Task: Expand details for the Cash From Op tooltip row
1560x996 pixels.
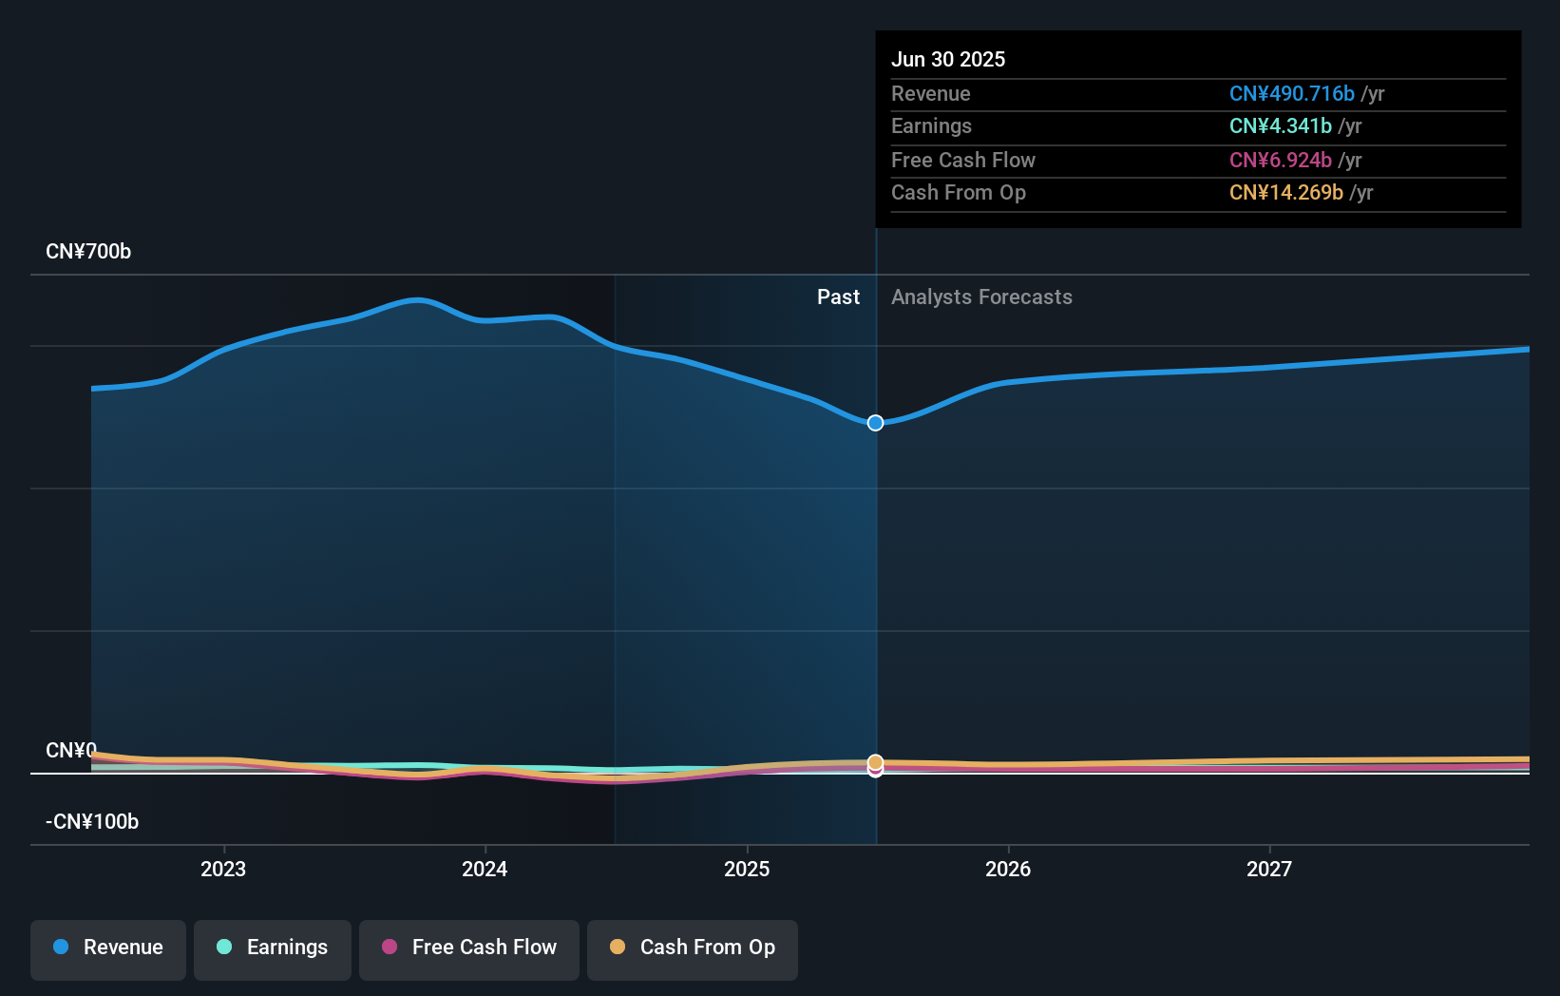Action: pyautogui.click(x=959, y=193)
